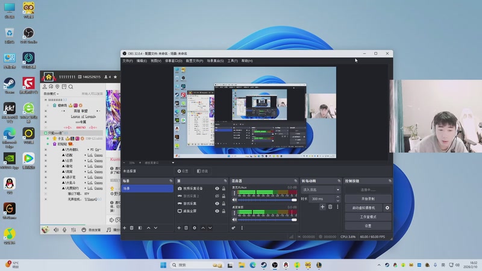Image resolution: width=482 pixels, height=271 pixels.
Task: Open the 文件(F) menu
Action: (127, 61)
